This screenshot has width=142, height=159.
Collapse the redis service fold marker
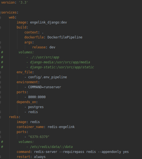coord(0,117)
